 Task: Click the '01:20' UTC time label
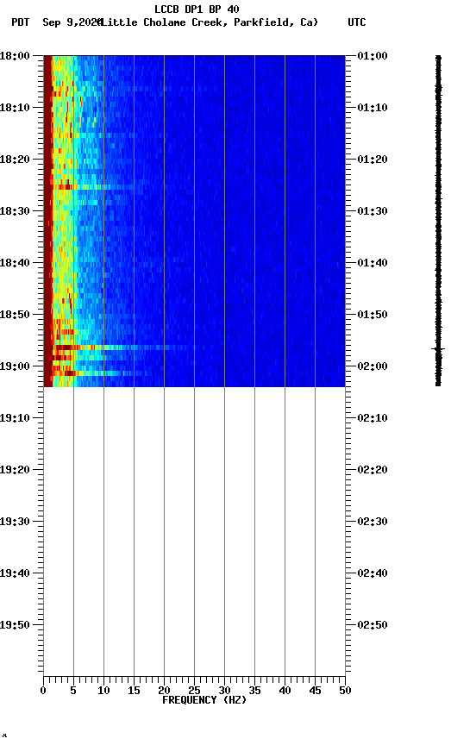coord(373,160)
